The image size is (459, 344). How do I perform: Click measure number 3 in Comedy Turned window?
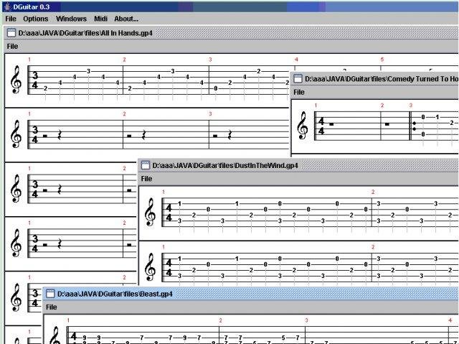(x=411, y=105)
